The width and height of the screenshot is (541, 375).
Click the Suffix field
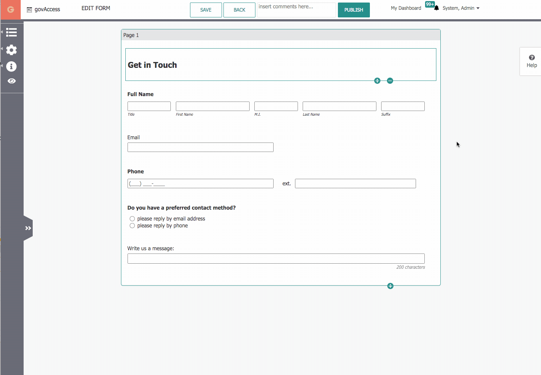coord(403,106)
